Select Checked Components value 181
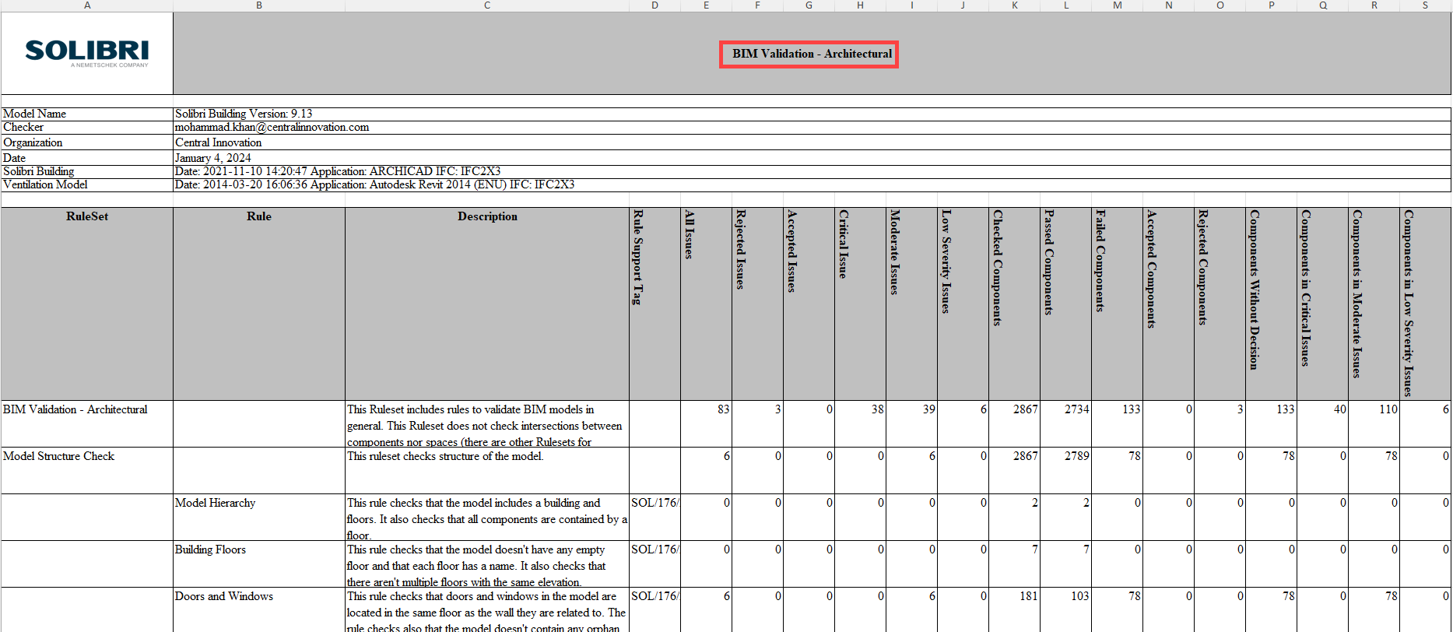Screen dimensions: 1453x632 [1014, 609]
